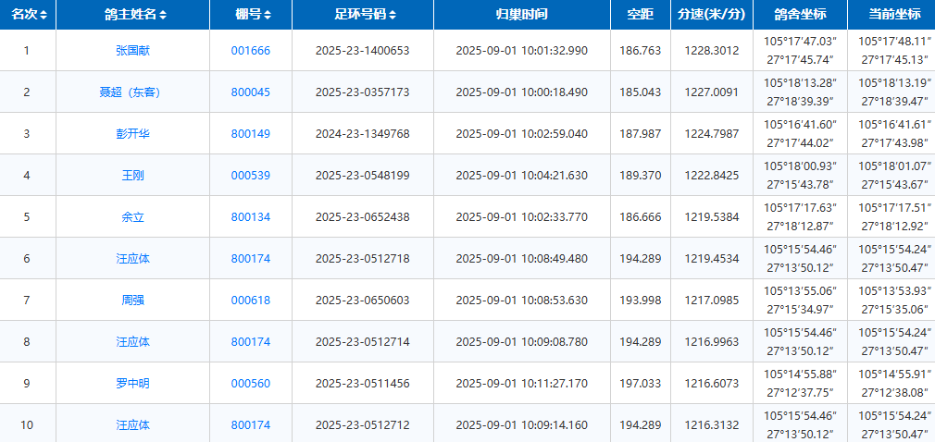
Task: Click the 归巢时间 column header
Action: point(521,15)
